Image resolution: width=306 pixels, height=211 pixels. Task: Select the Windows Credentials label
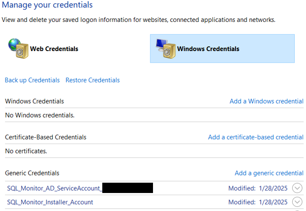click(x=208, y=48)
